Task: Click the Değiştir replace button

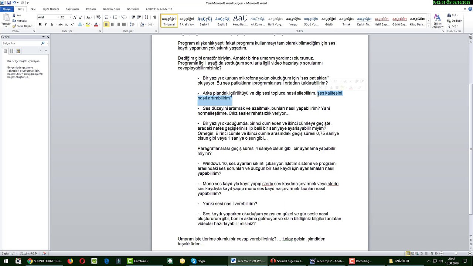Action: pyautogui.click(x=454, y=21)
